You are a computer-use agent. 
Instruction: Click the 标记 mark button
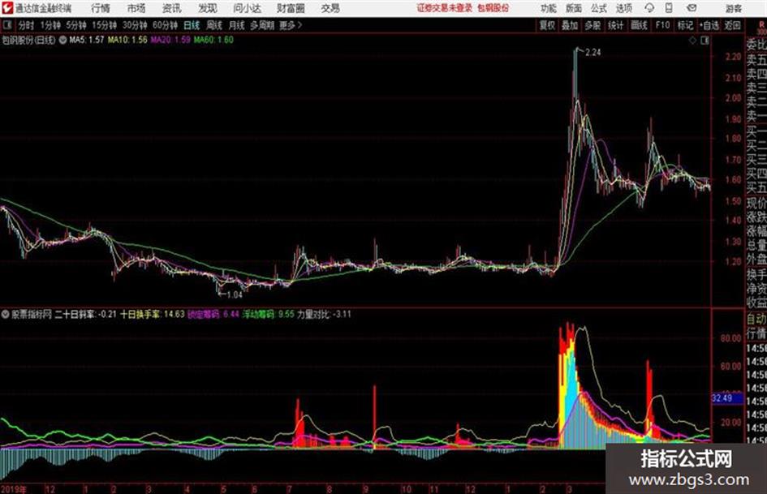tap(685, 25)
